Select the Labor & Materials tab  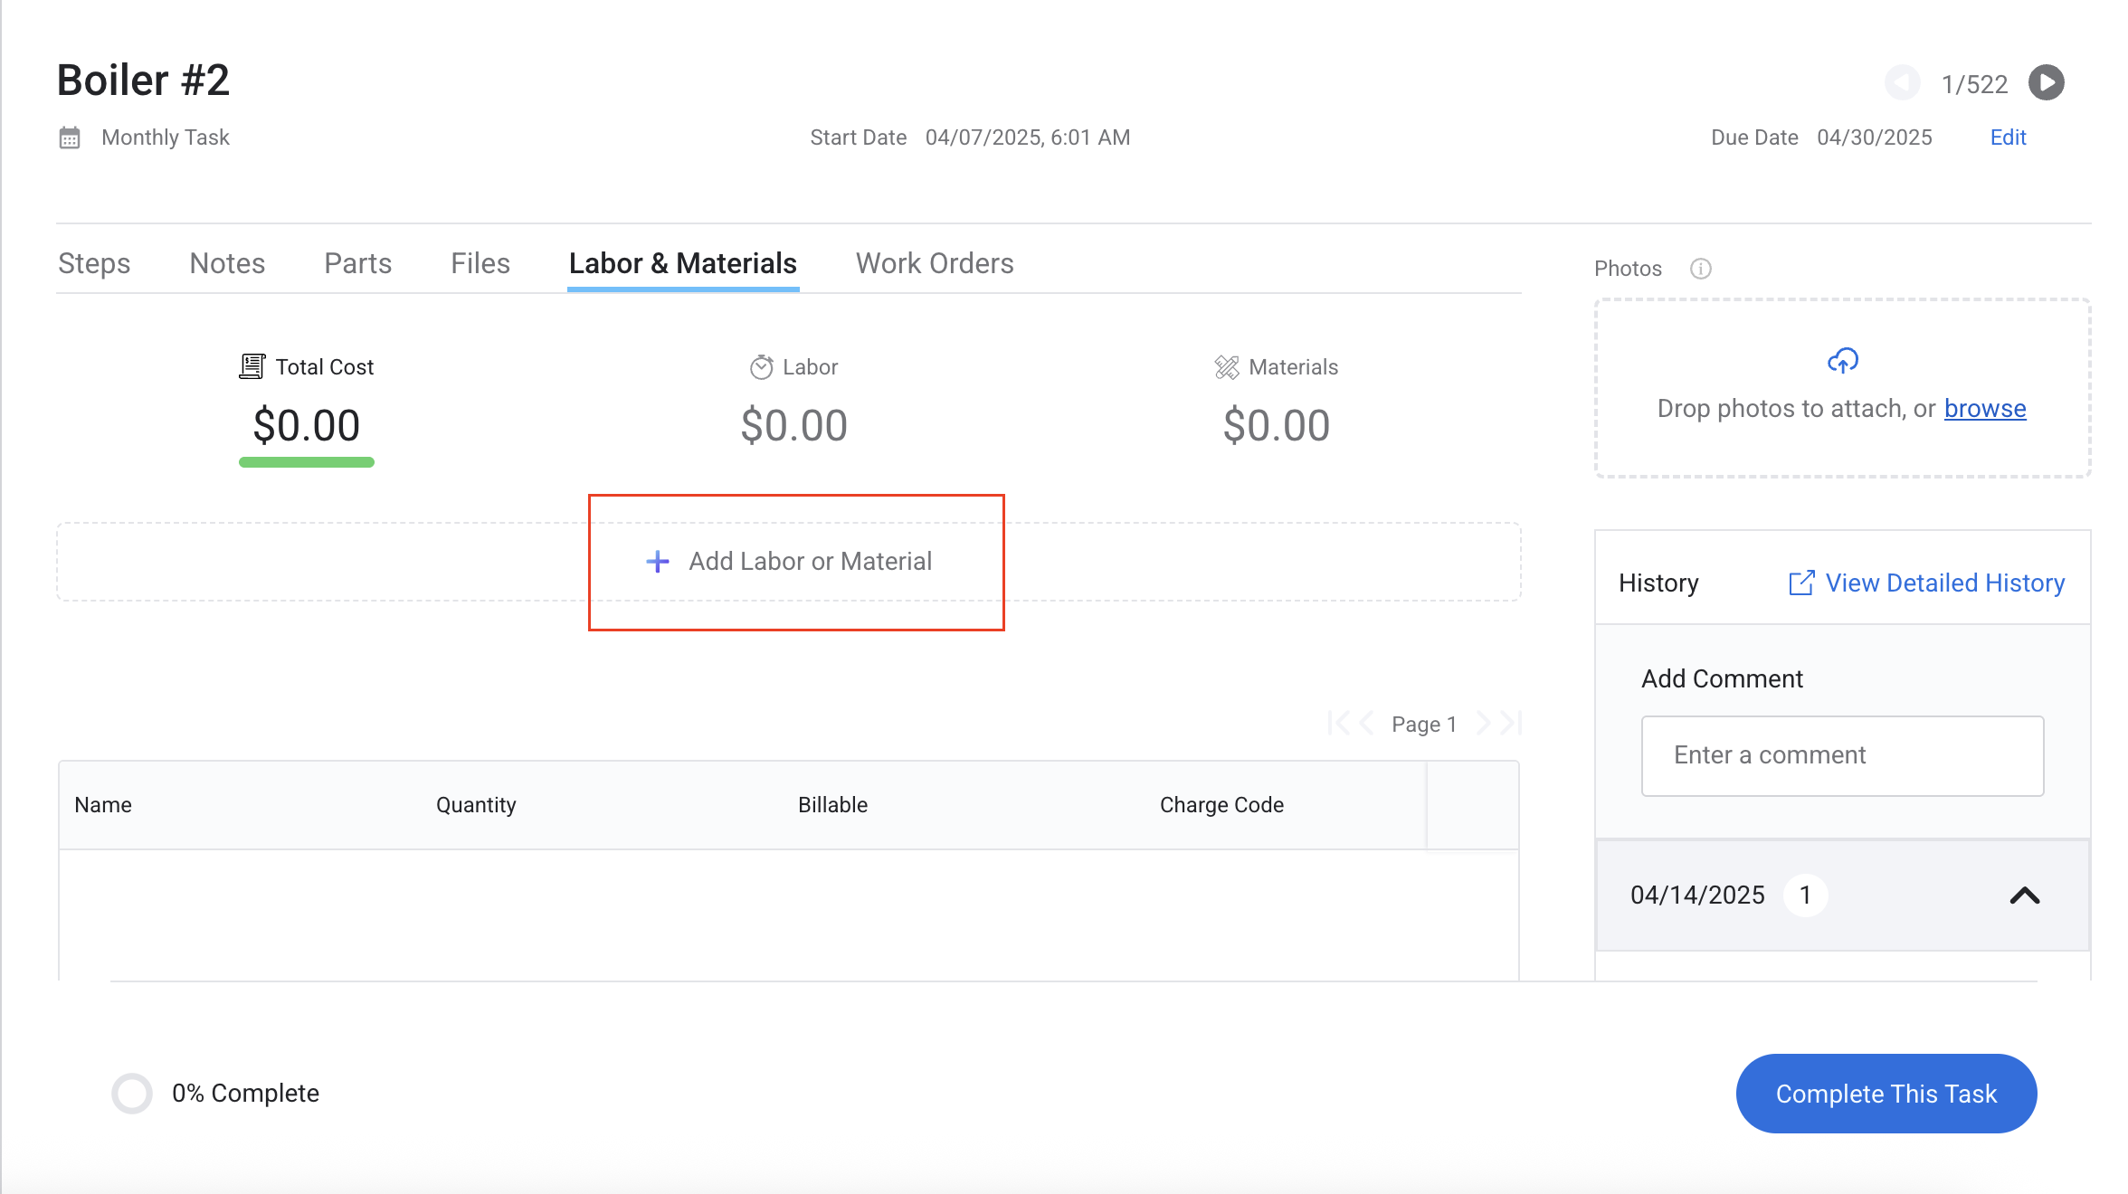(x=683, y=263)
